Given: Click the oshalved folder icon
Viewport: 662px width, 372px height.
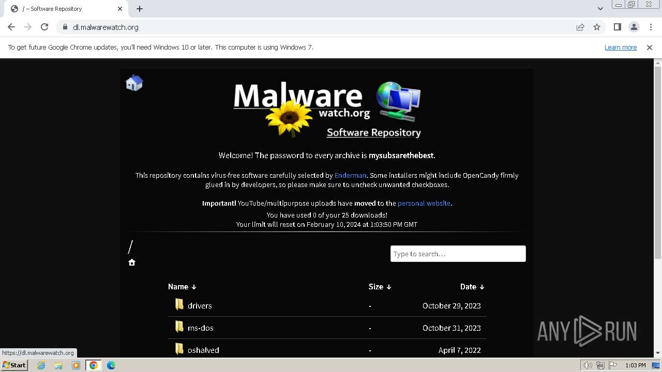Looking at the screenshot, I should point(179,349).
